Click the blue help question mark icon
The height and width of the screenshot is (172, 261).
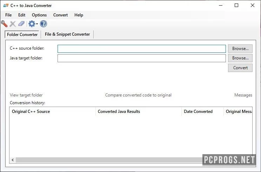point(43,24)
